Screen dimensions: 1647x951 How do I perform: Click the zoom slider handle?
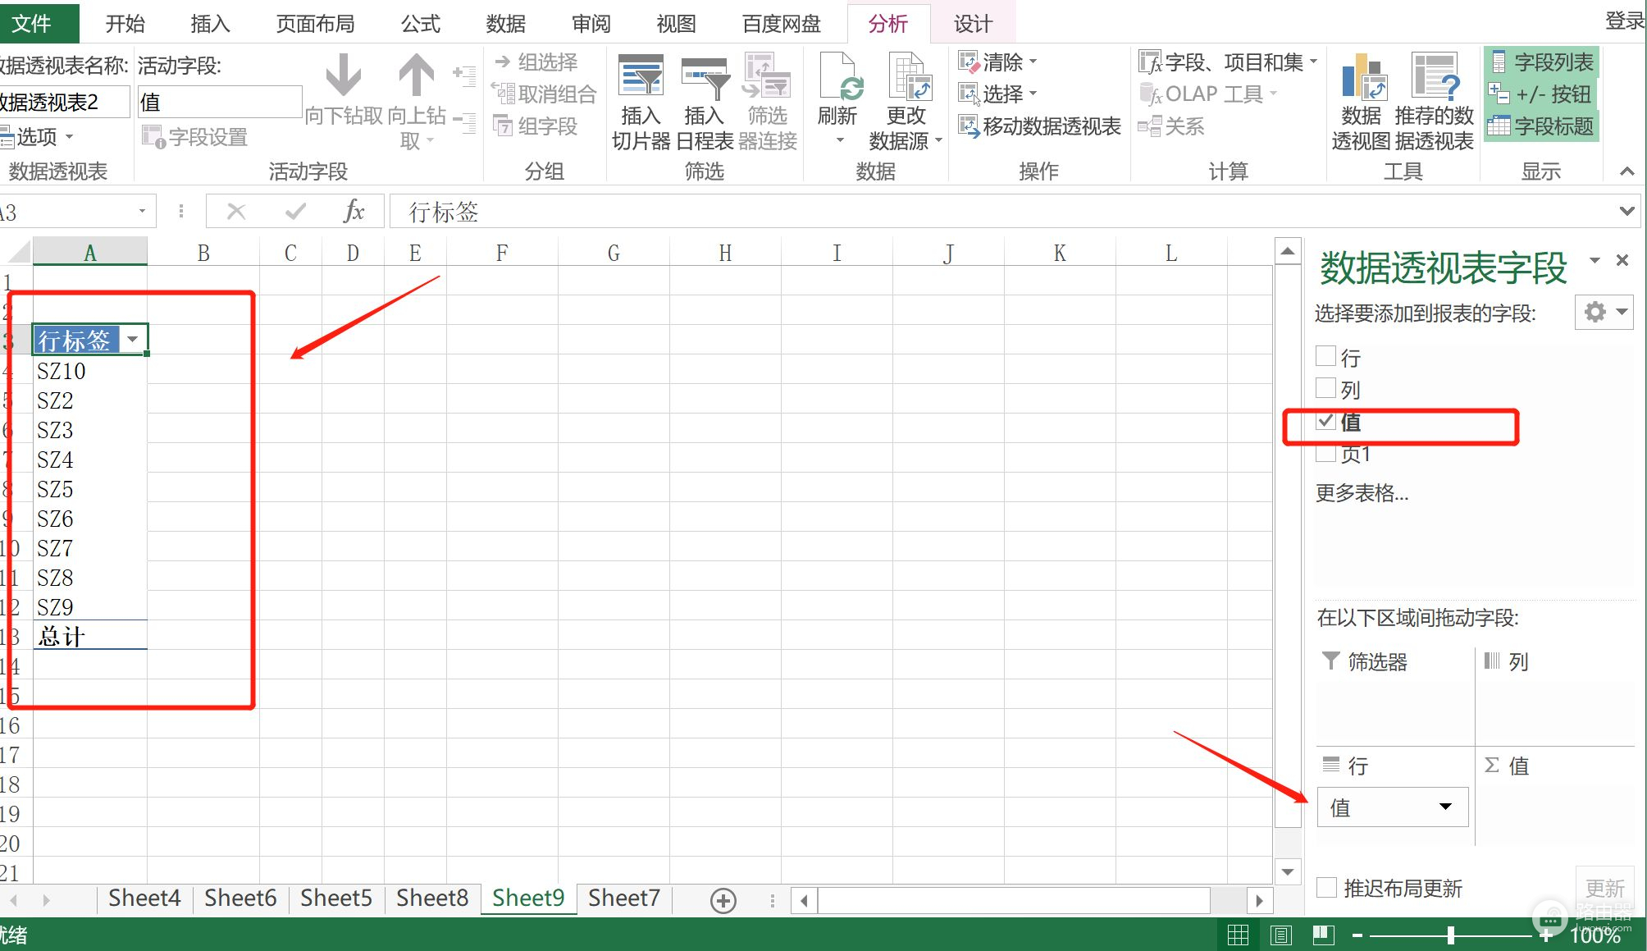coord(1450,935)
